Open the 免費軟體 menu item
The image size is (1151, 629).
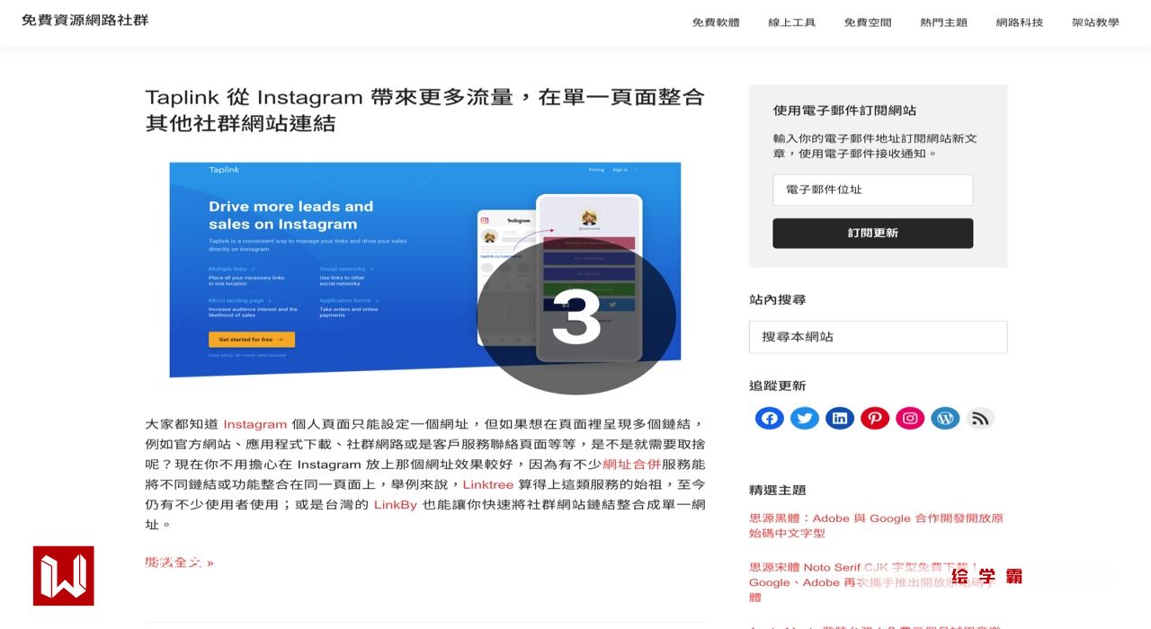716,22
